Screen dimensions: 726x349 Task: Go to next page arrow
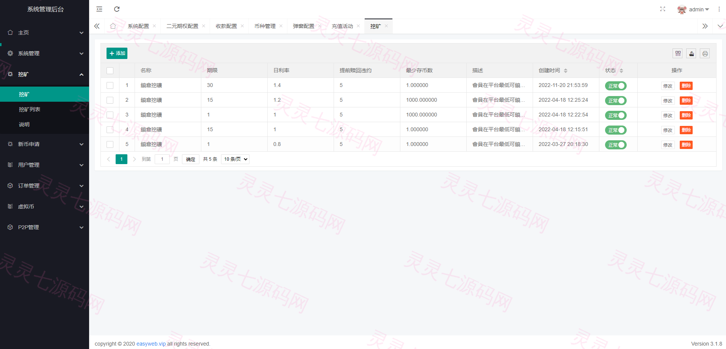click(134, 159)
